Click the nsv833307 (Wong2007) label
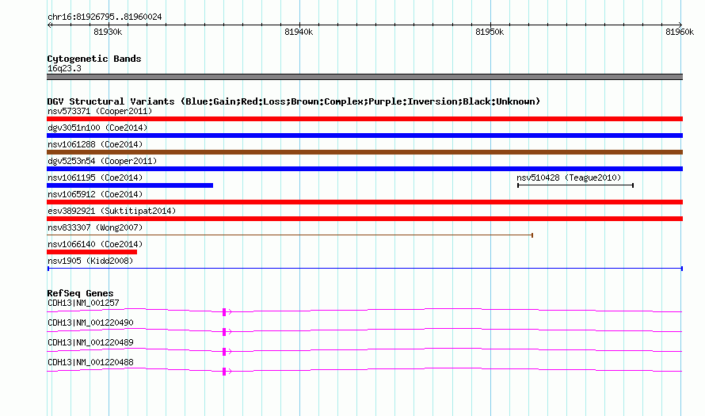Screen dimensions: 705x416 click(95, 227)
